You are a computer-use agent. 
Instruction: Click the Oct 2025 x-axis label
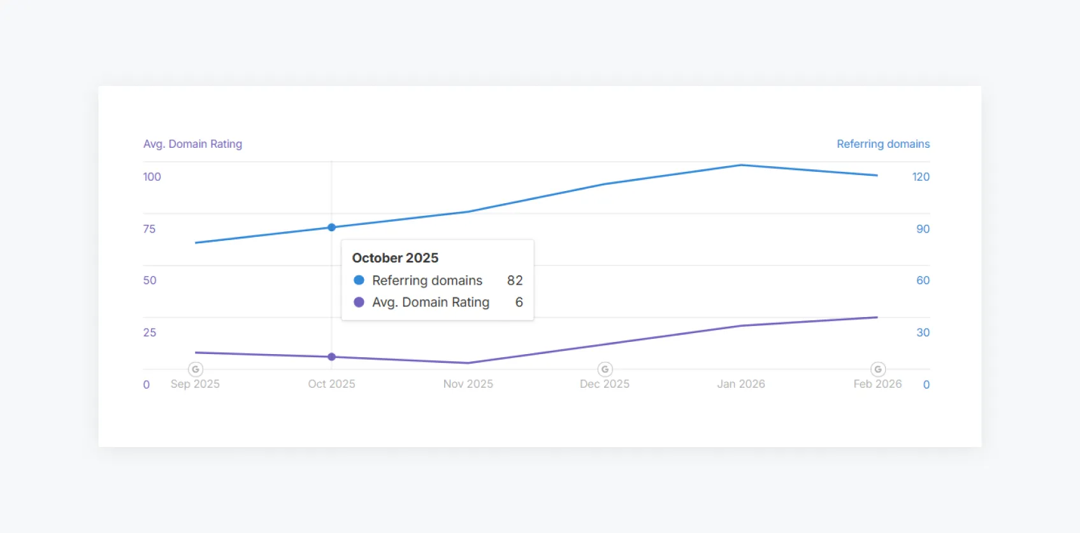(x=331, y=384)
